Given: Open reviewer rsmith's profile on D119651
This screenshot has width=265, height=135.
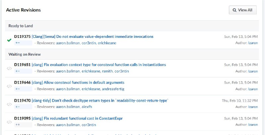Looking at the screenshot, I should tap(107, 71).
